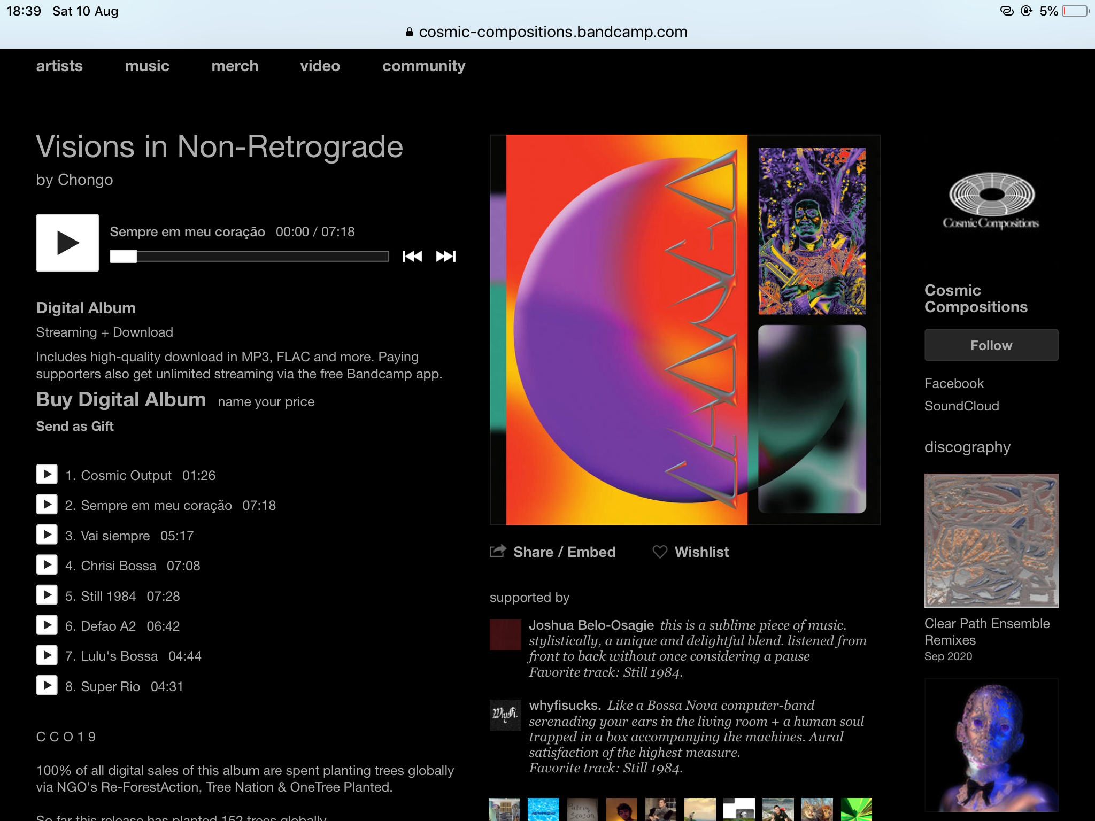The image size is (1095, 821).
Task: Tap the rotation lock status icon
Action: pyautogui.click(x=1027, y=11)
